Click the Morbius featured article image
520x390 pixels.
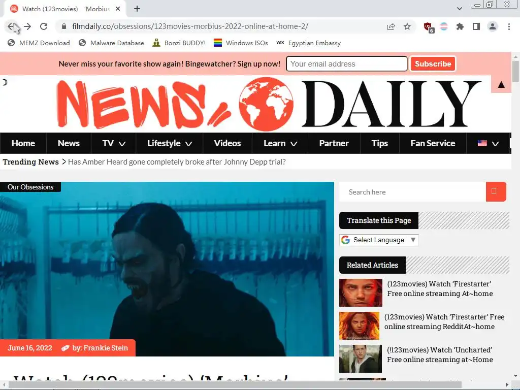pos(167,269)
